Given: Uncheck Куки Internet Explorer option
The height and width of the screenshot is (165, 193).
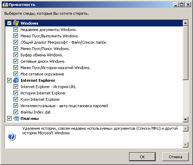Looking at the screenshot, I should point(16,99).
